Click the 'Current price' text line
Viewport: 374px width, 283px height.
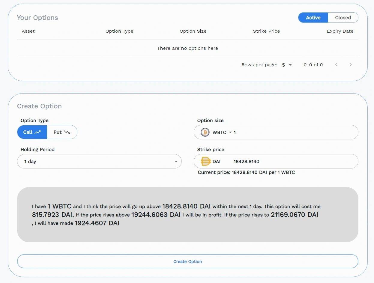(x=246, y=172)
